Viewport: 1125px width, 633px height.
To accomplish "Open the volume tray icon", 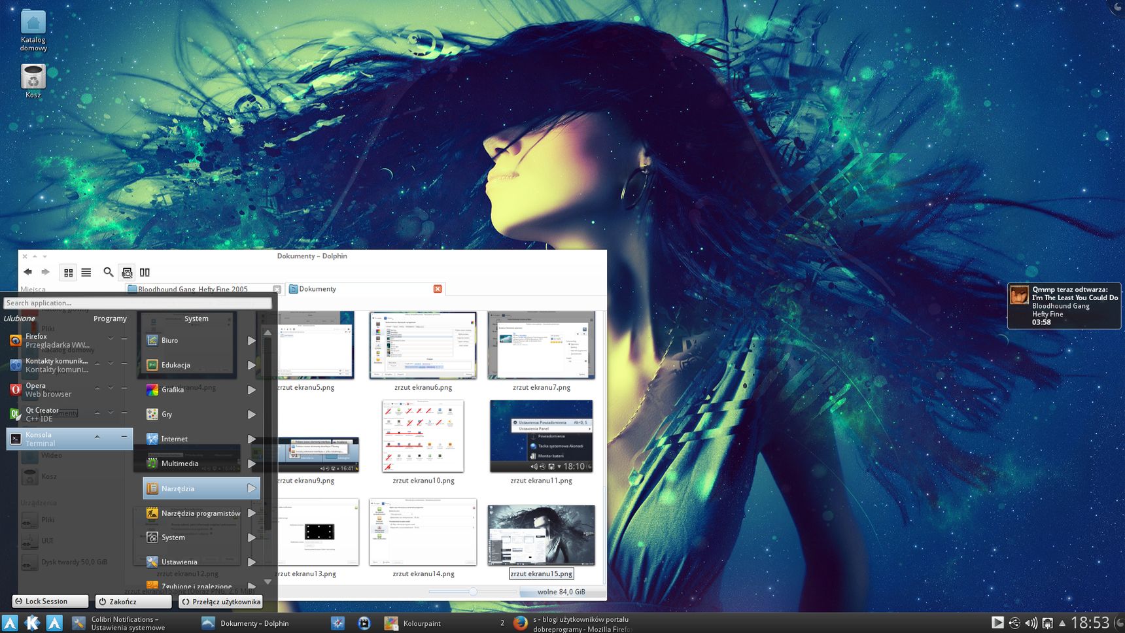I will (x=1031, y=623).
